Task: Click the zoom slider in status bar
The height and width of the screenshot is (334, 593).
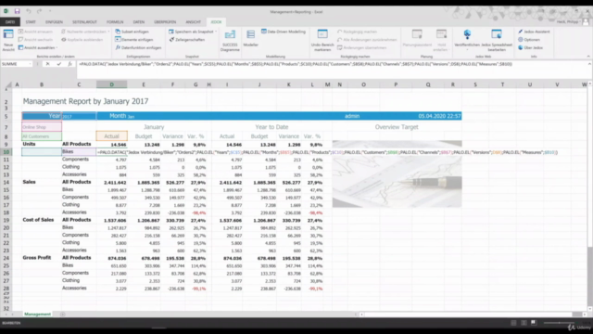Action: click(560, 323)
